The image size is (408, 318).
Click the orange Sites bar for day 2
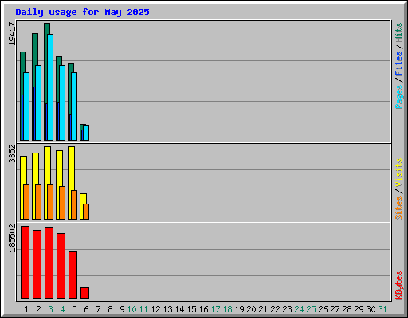tap(38, 202)
